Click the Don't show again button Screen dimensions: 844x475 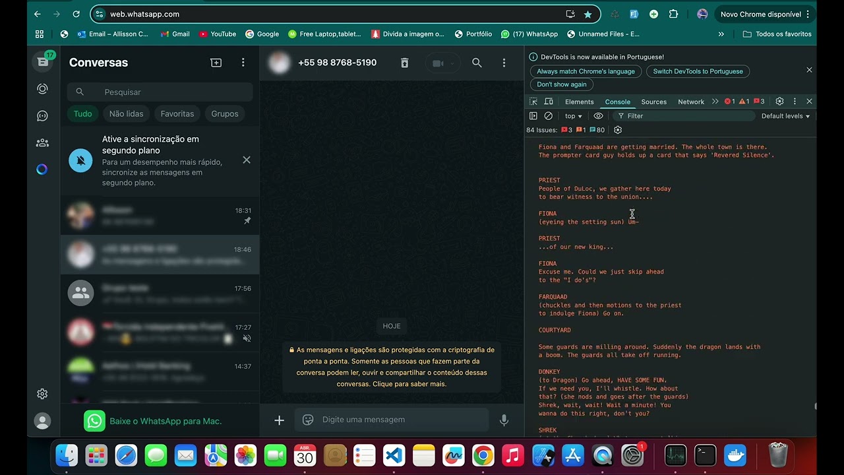coord(561,84)
